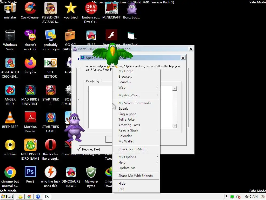Click the 6:45 AM clock
This screenshot has height=200, width=266.
tap(251, 197)
